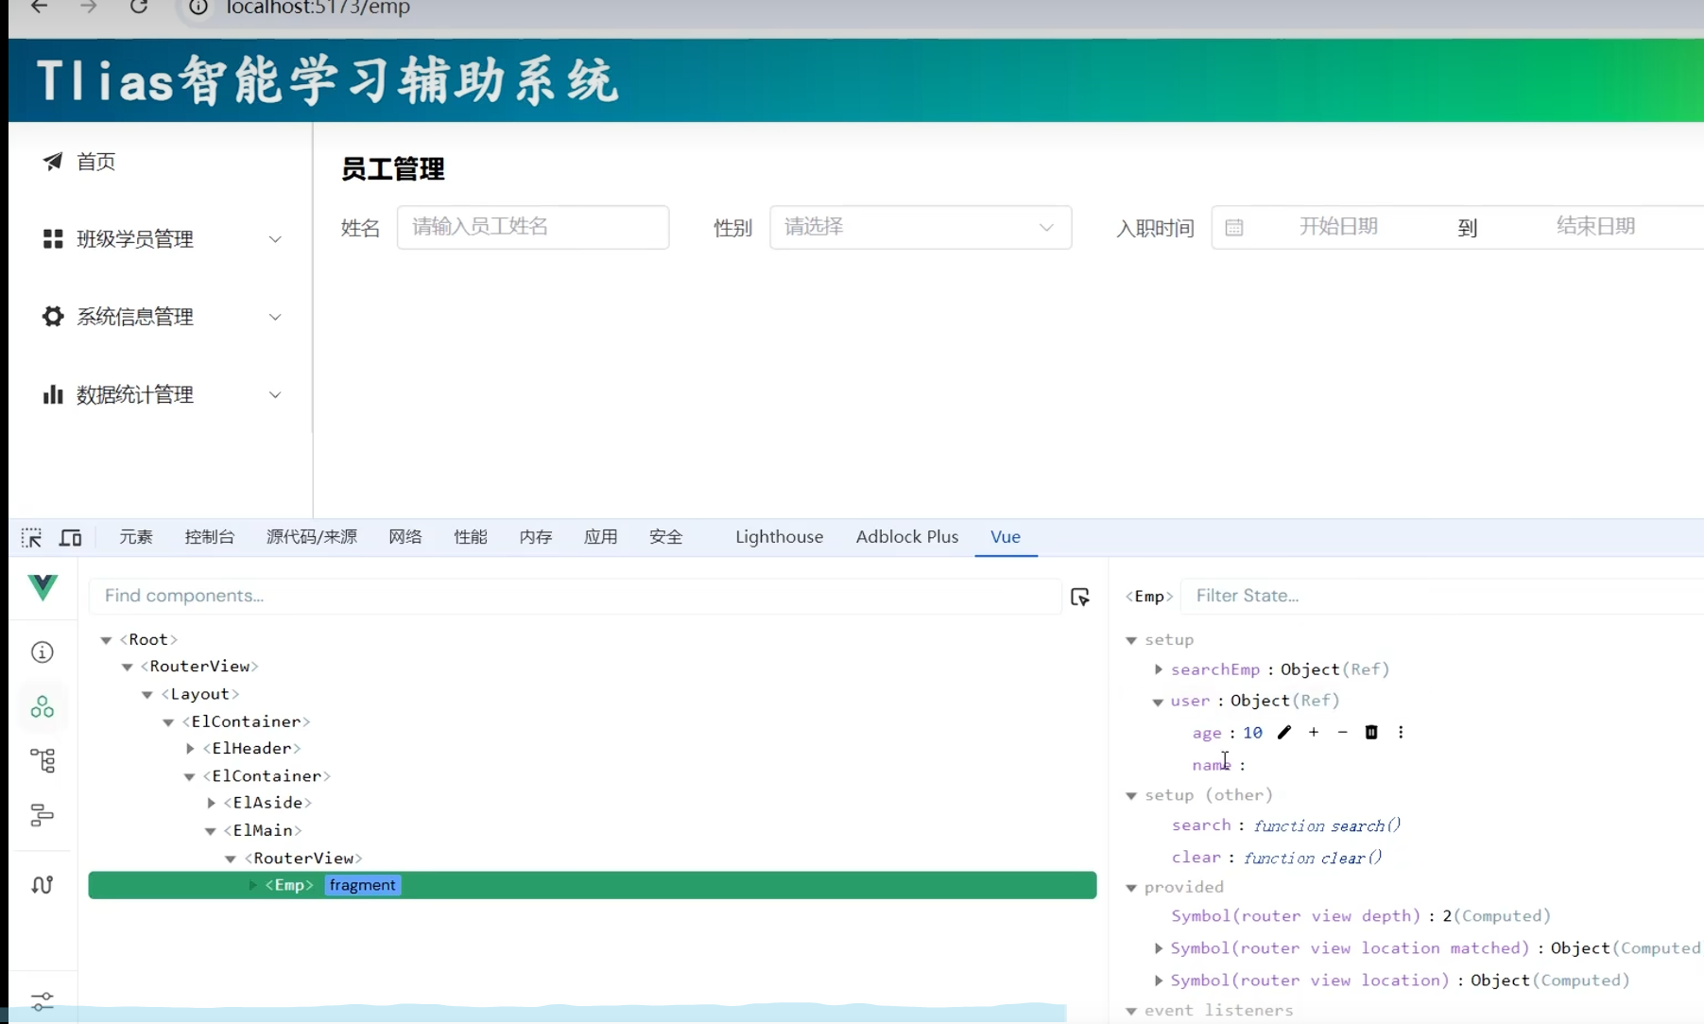Expand the 系统信息管理 sidebar menu
This screenshot has height=1024, width=1704.
[x=161, y=317]
